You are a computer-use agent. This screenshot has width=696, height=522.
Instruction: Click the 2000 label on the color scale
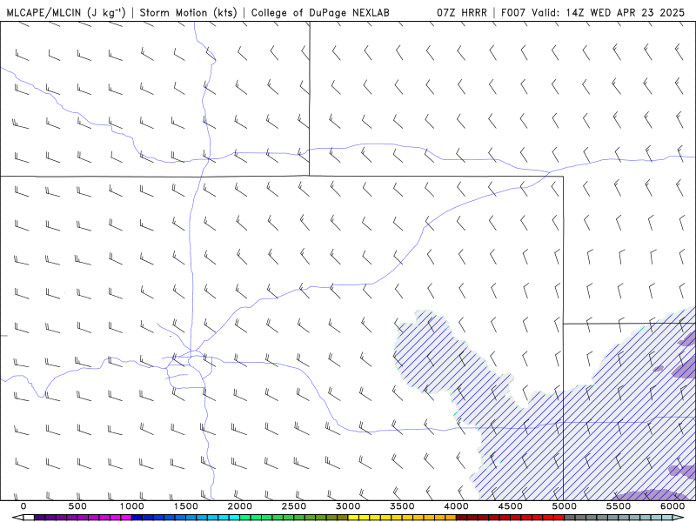tap(240, 506)
